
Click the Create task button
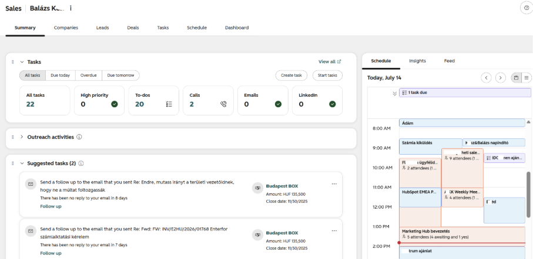[x=291, y=75]
